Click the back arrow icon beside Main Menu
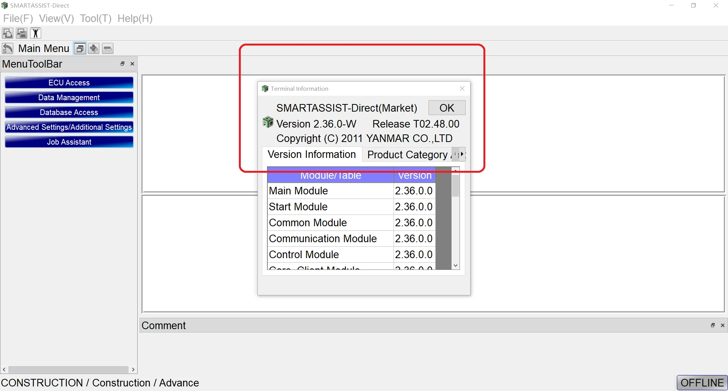Screen dimensions: 728x391 tap(8, 49)
